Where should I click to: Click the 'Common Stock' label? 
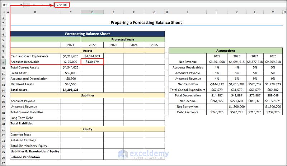click(x=21, y=134)
